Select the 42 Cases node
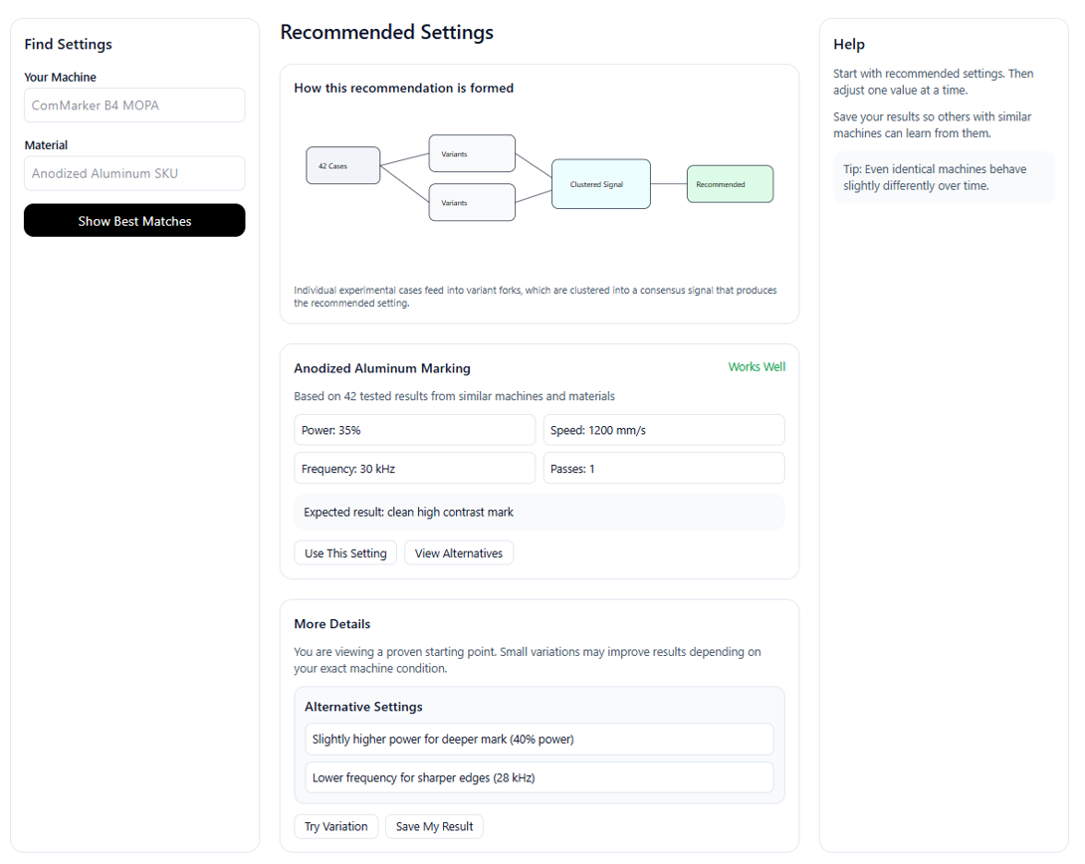 tap(342, 165)
